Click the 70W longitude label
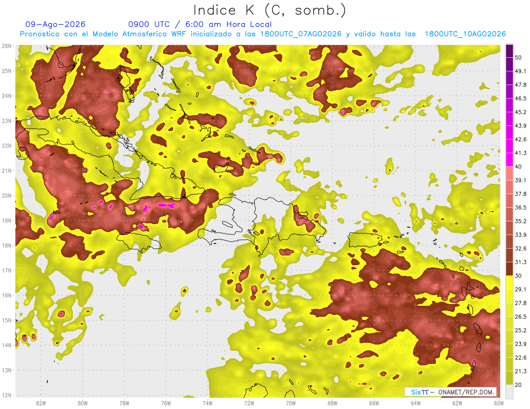The image size is (530, 409). 291,403
